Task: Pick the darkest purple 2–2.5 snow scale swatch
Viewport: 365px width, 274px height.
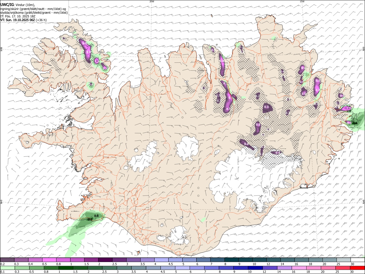Action: (105, 260)
